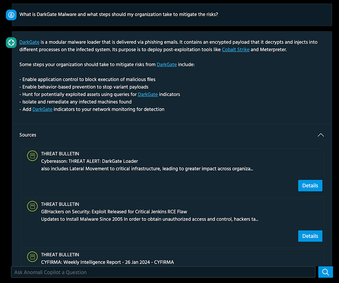Viewport: 339px width, 283px height.
Task: Click the blue user avatar icon
Action: click(11, 15)
